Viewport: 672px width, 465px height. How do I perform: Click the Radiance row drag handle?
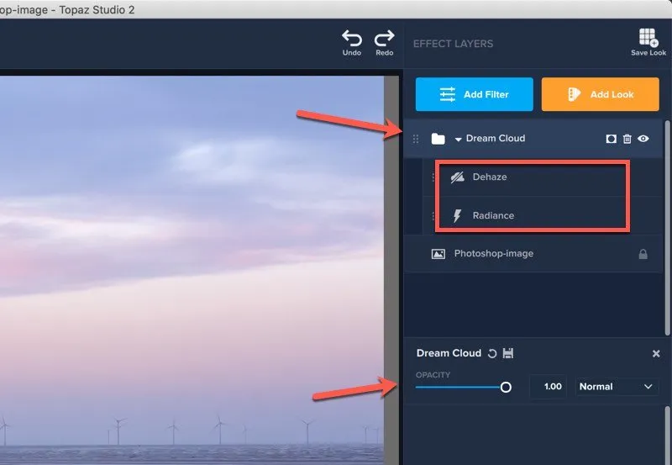point(433,216)
